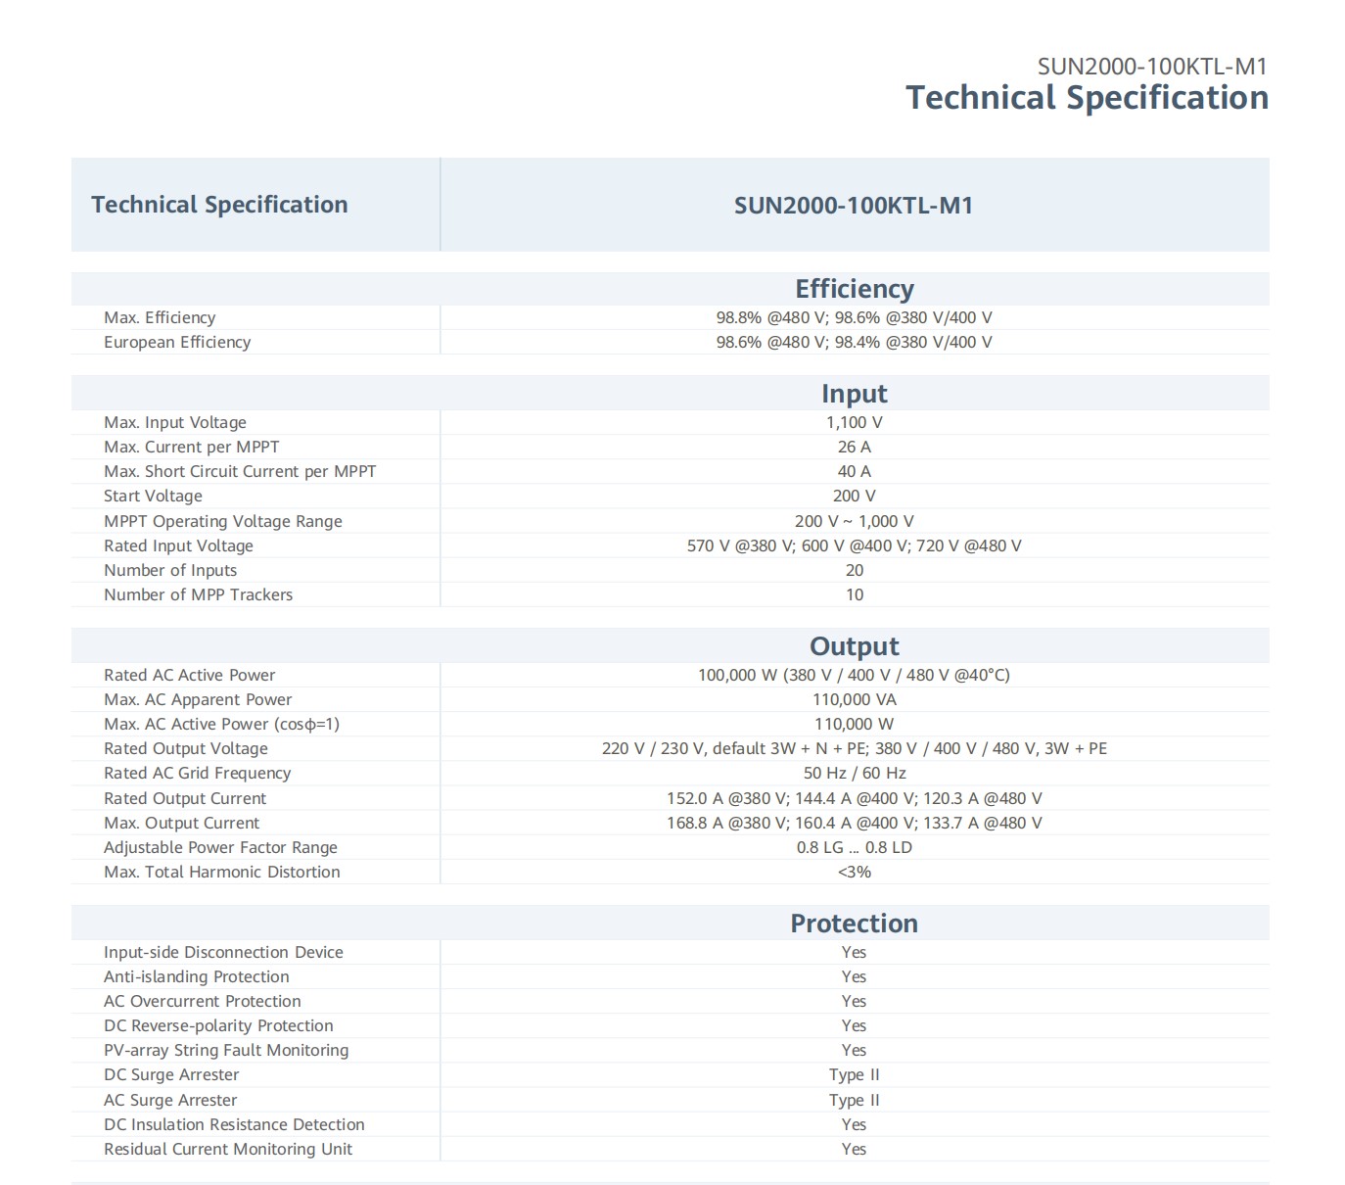Click the '50 Hz / 60 Hz' value
The image size is (1345, 1185).
(x=855, y=773)
